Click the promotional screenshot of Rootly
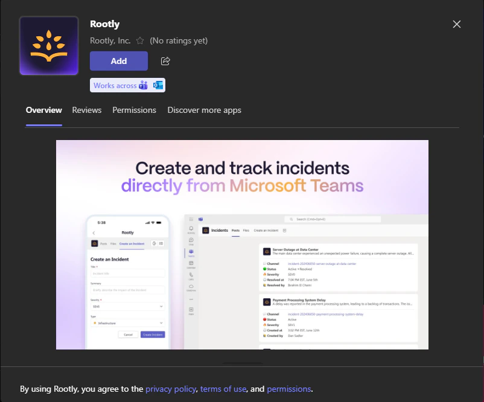The image size is (484, 402). tap(242, 244)
